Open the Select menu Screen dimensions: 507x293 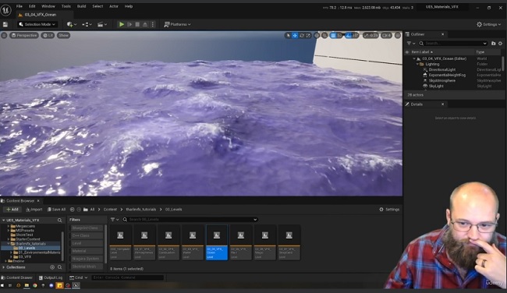97,6
